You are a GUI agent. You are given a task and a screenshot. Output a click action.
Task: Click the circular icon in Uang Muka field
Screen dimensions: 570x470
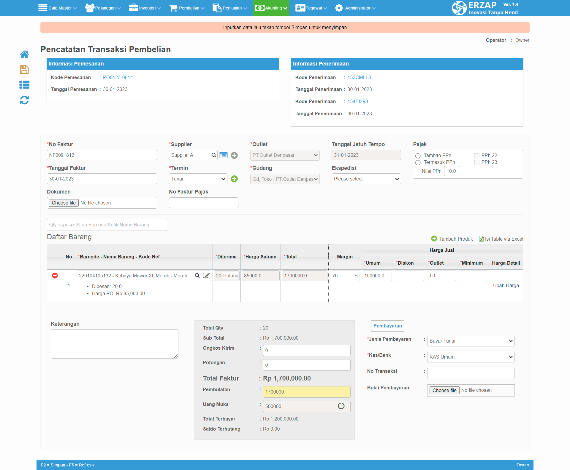coord(341,406)
